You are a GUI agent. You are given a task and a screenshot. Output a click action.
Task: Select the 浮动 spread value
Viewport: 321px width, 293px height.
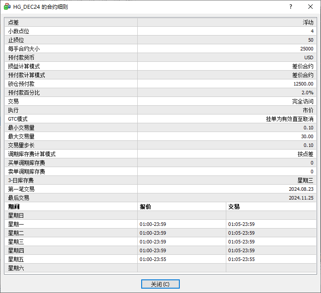[x=308, y=22]
